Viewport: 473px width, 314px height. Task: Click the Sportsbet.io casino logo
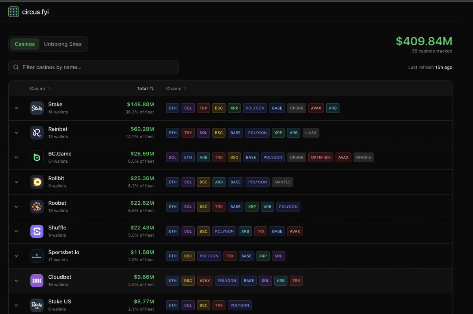click(37, 256)
